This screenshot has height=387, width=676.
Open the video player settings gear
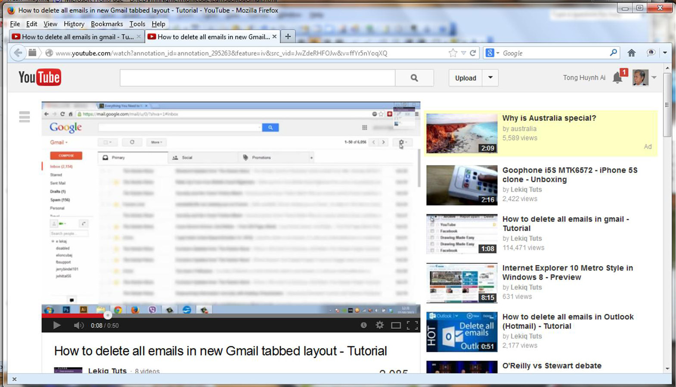click(379, 325)
